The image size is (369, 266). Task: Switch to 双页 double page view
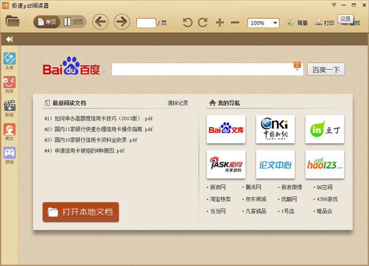click(73, 22)
